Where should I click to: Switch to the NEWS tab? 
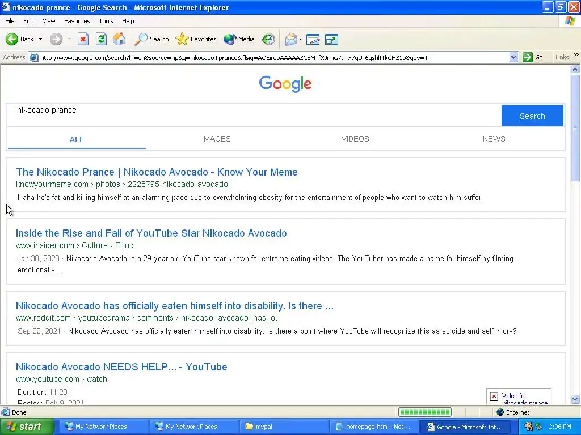tap(494, 139)
